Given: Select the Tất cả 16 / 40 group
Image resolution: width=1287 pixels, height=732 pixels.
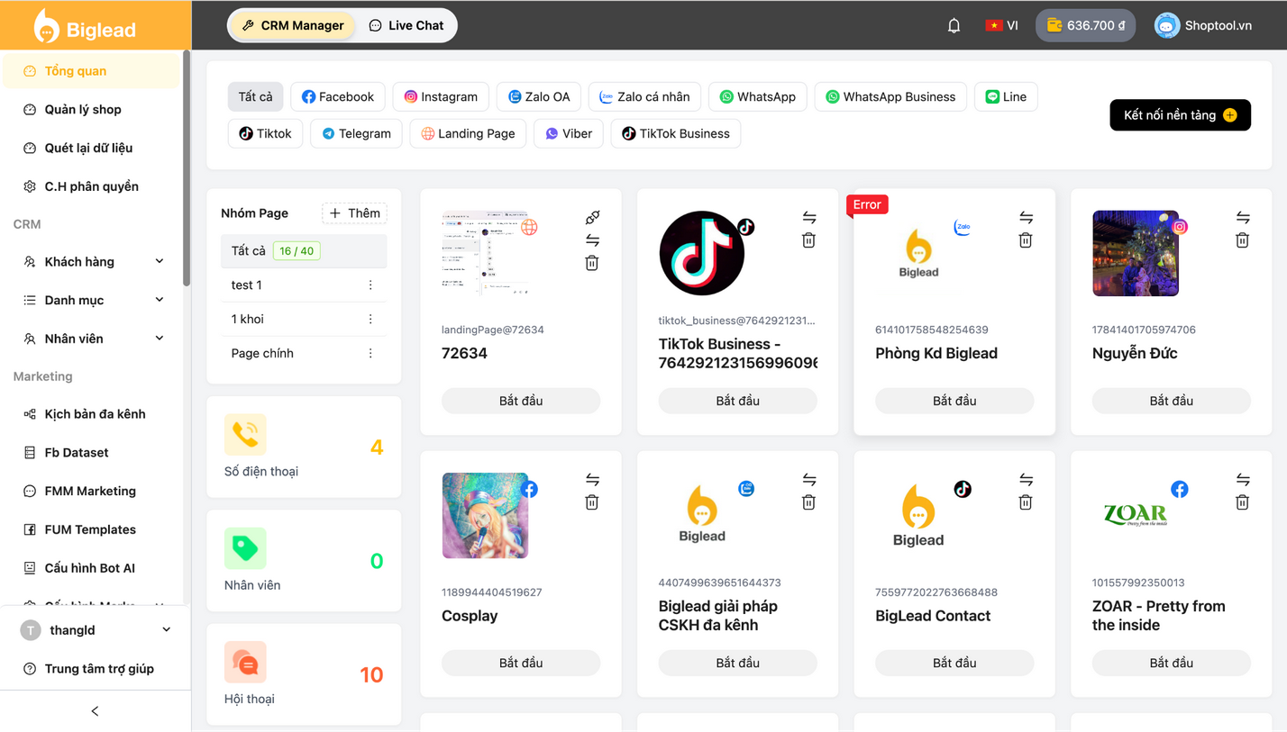Looking at the screenshot, I should 304,251.
